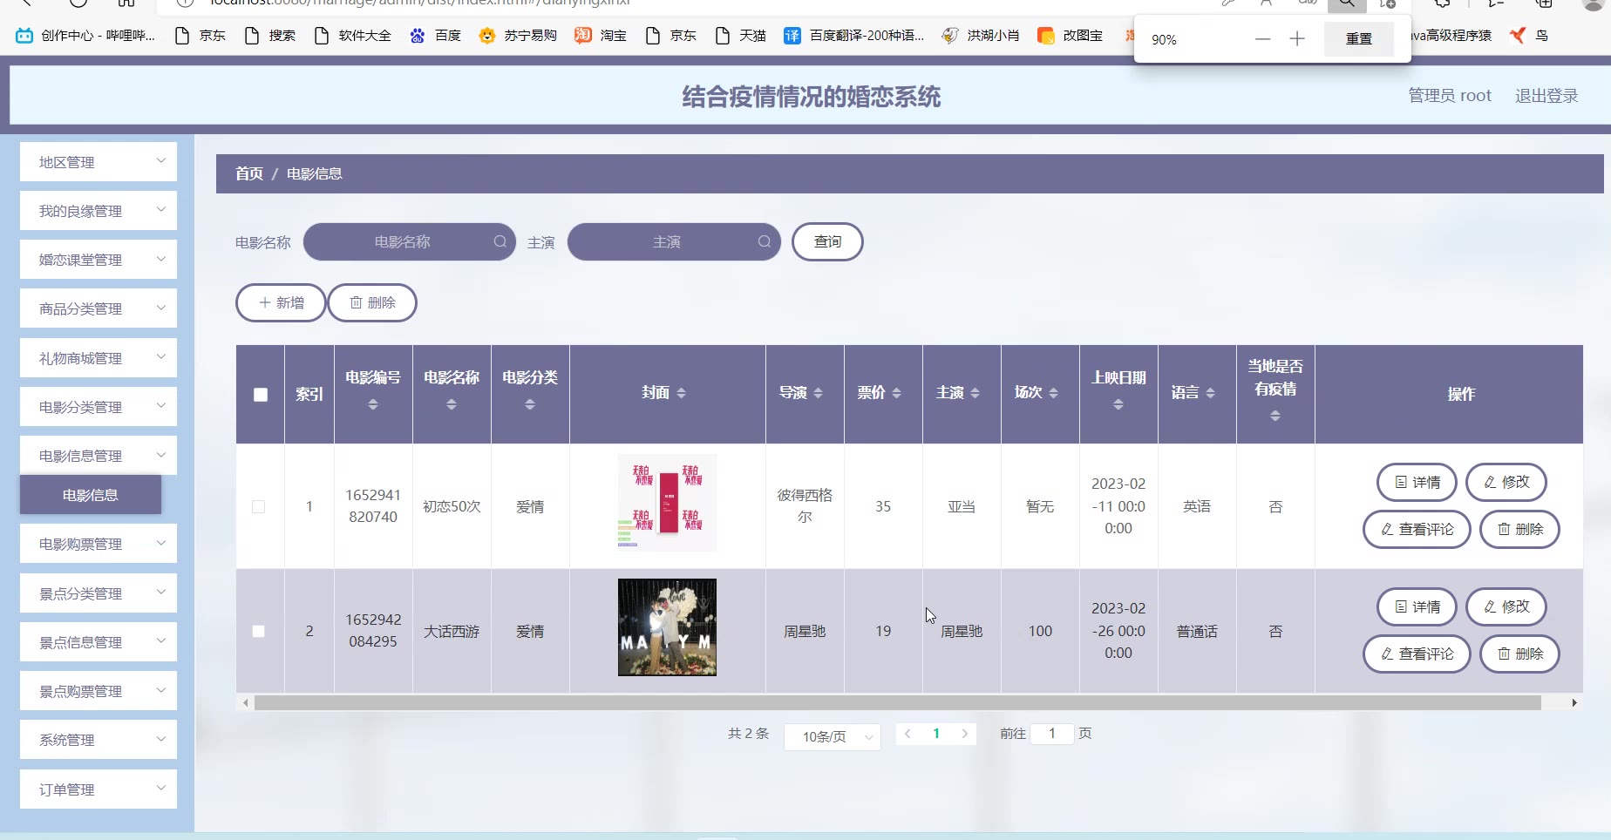Expand 电影购票管理 menu

99,544
